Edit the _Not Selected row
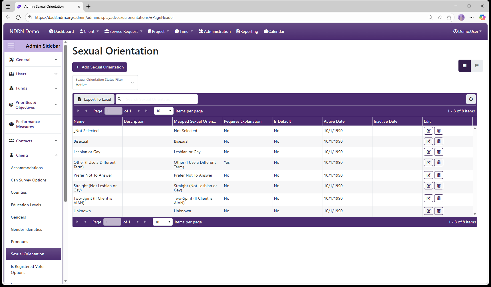The image size is (491, 287). click(x=428, y=131)
